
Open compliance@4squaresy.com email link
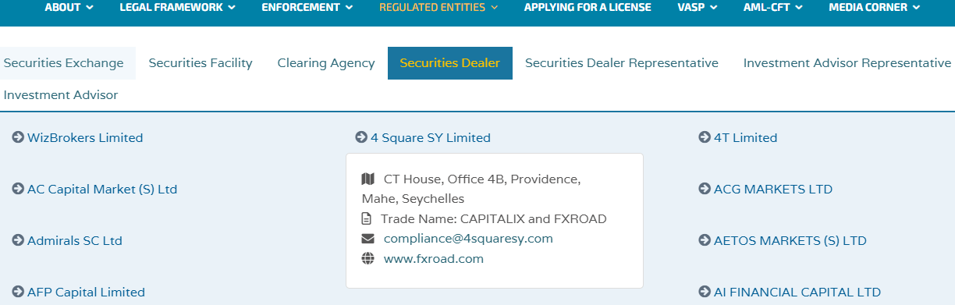tap(468, 239)
